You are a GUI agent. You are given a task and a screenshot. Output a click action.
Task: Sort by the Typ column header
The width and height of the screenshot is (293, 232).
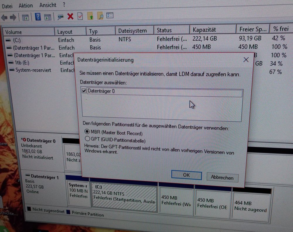point(101,31)
